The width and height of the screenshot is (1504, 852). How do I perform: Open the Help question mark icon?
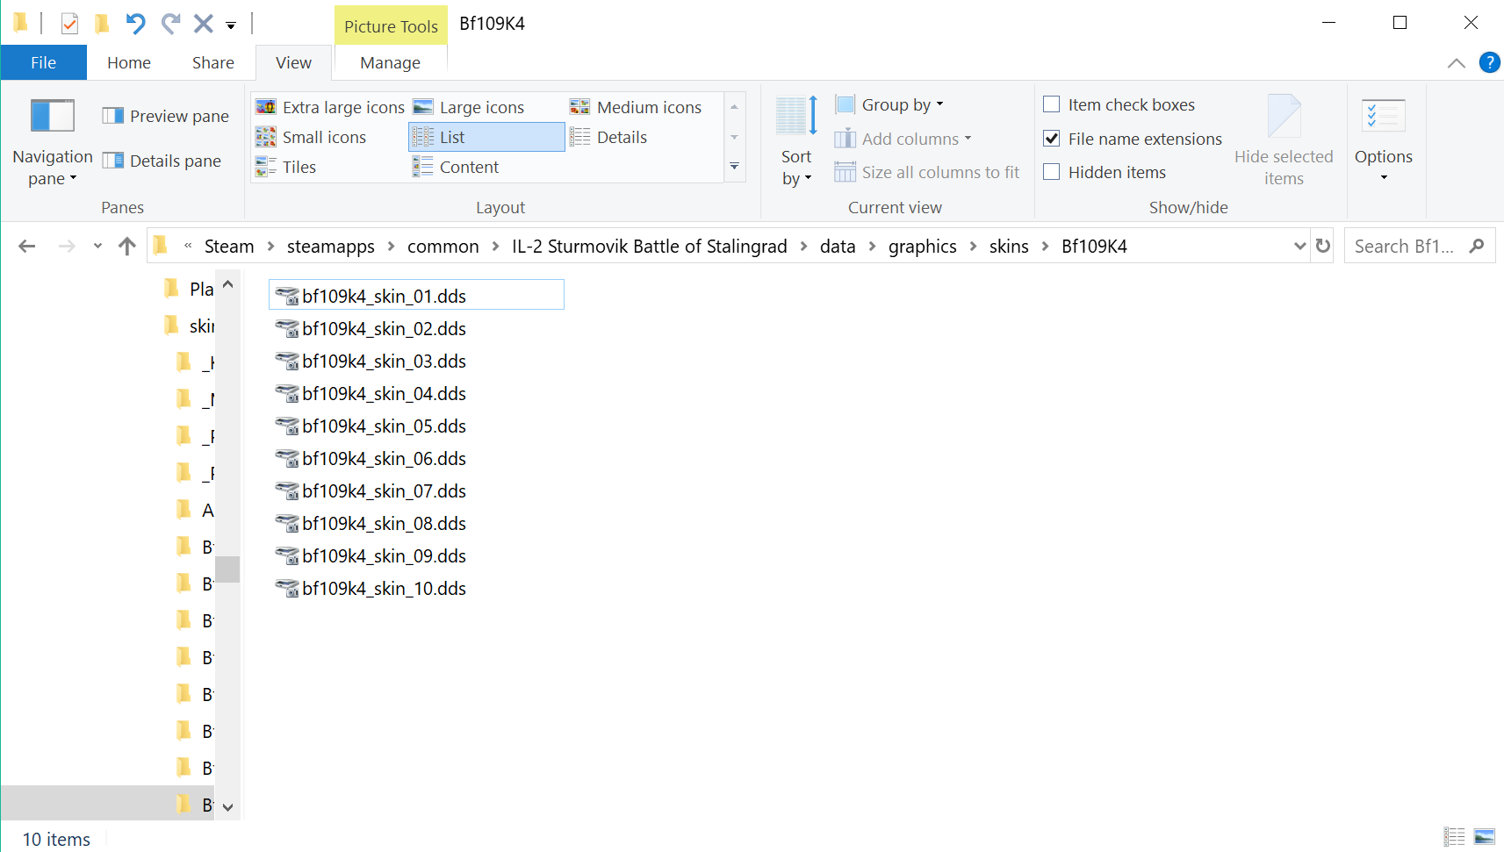pyautogui.click(x=1489, y=62)
